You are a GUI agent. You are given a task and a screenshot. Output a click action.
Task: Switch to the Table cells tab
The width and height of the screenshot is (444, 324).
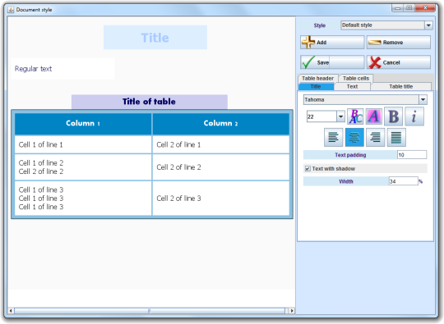356,78
